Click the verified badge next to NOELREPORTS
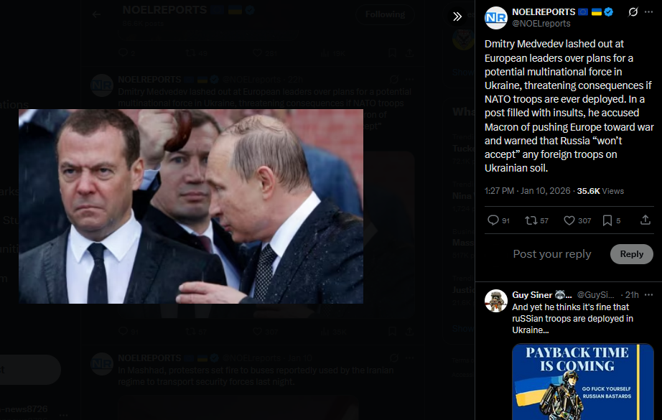662x420 pixels. click(608, 11)
